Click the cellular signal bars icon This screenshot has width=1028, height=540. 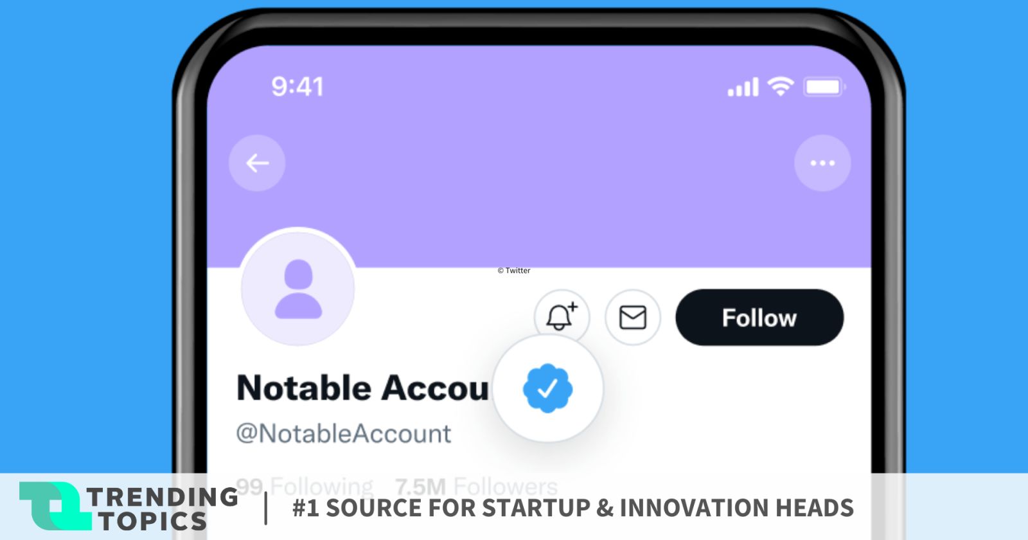tap(743, 87)
